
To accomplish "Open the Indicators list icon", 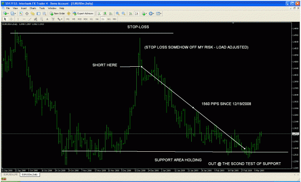I will pos(144,13).
